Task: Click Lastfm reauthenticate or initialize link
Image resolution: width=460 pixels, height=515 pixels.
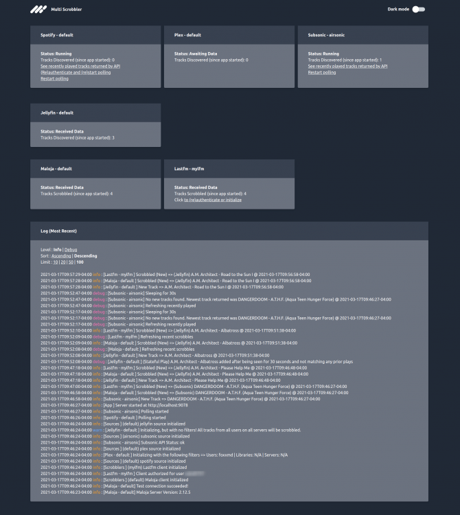Action: [213, 200]
